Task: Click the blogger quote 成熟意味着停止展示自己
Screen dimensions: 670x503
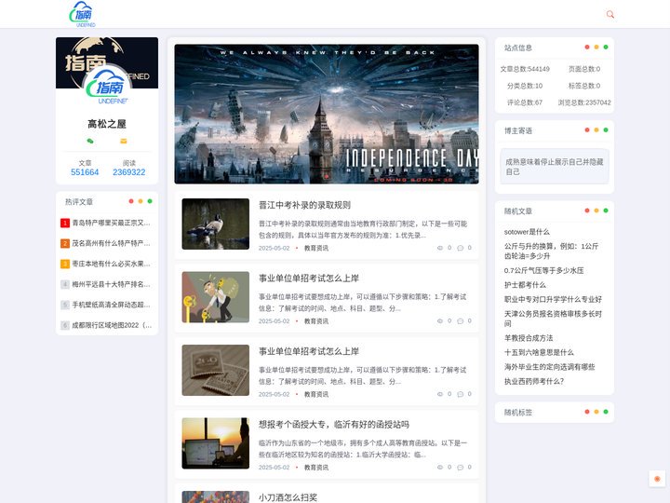Action: point(555,167)
